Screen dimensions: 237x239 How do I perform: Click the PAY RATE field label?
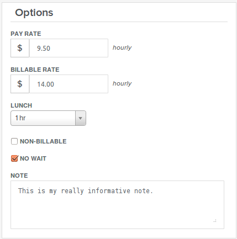(x=26, y=34)
